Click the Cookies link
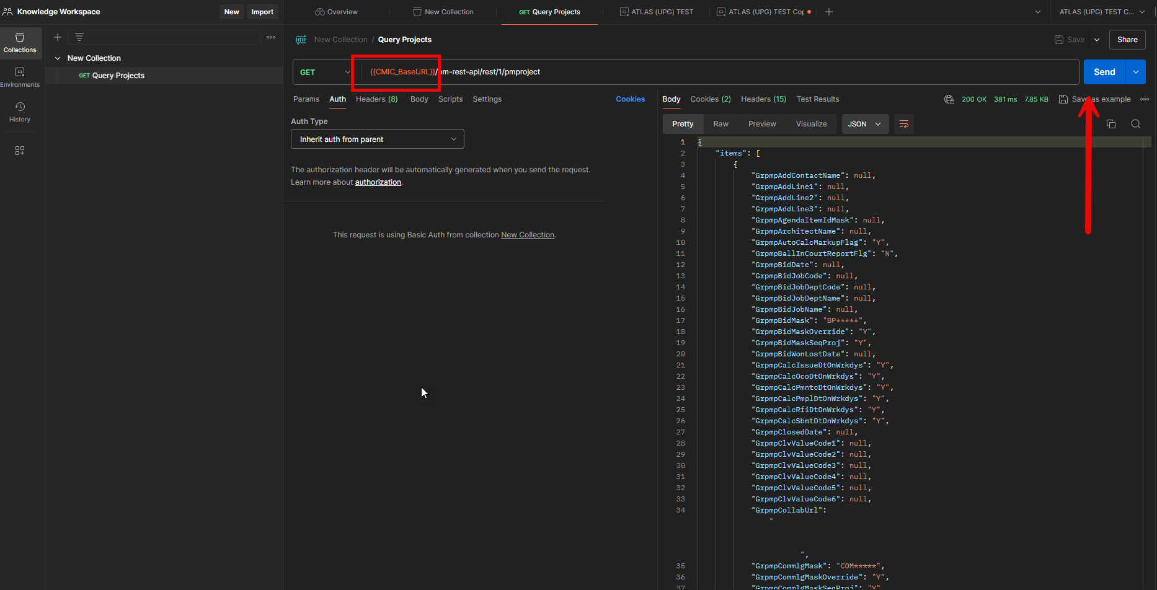The image size is (1157, 590). 631,99
